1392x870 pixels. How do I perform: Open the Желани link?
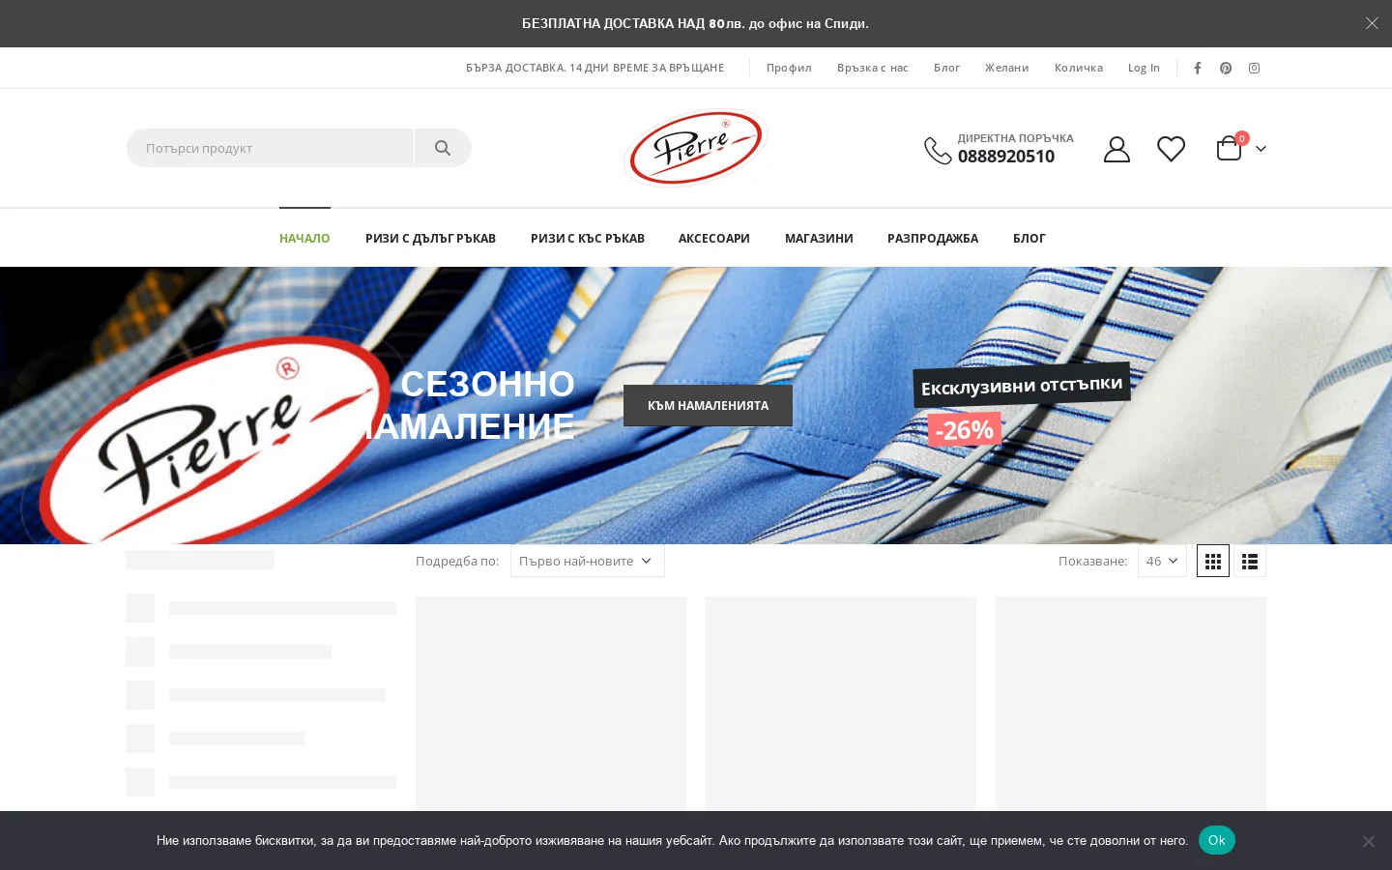point(1007,68)
